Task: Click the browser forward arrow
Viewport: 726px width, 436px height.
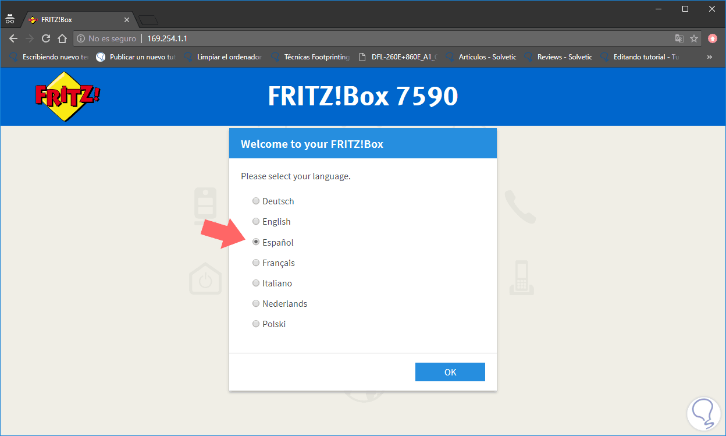Action: (30, 38)
